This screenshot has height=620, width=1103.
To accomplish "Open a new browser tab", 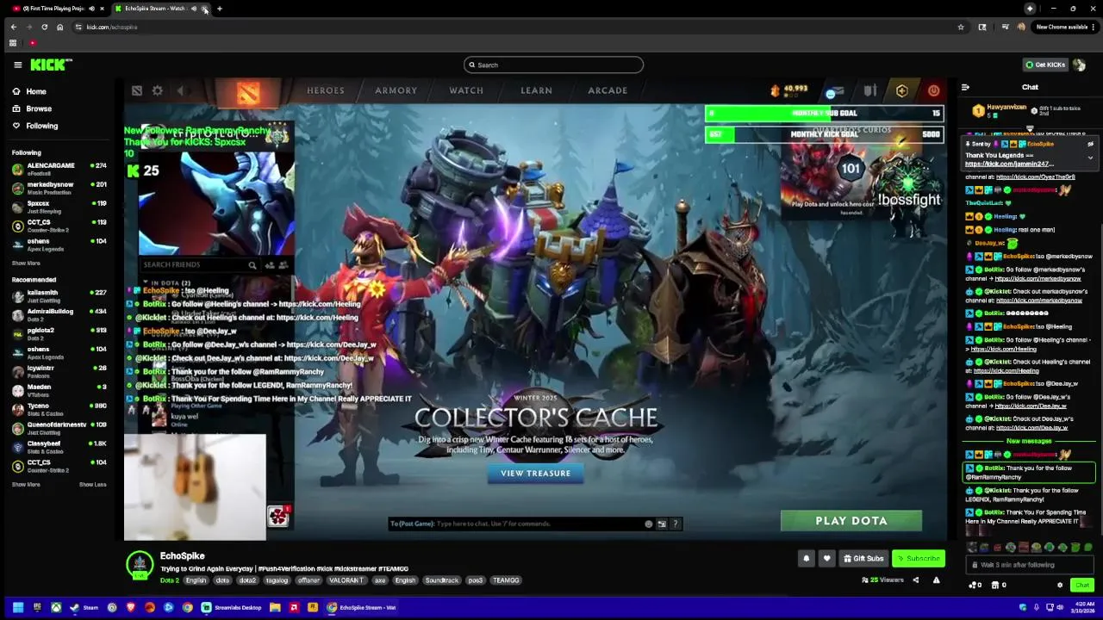I will 220,9.
